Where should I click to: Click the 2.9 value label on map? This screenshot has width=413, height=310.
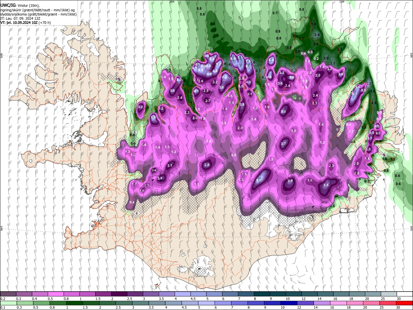click(x=326, y=58)
